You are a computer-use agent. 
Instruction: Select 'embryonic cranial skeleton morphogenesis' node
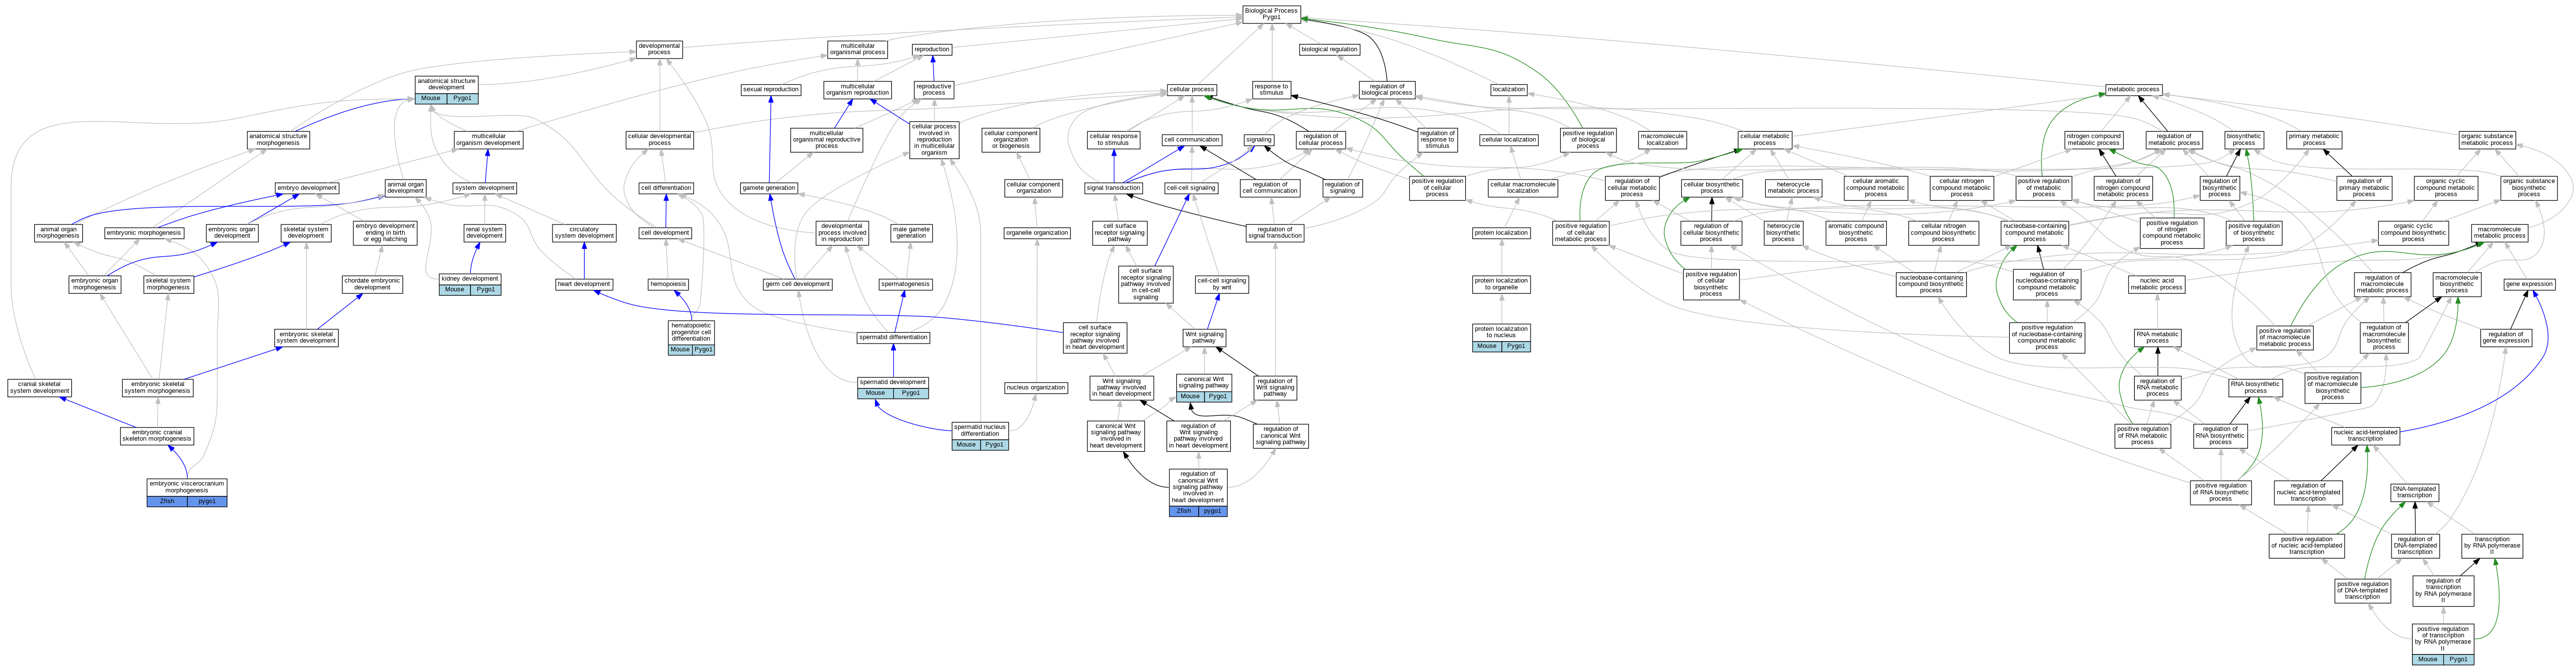[157, 436]
